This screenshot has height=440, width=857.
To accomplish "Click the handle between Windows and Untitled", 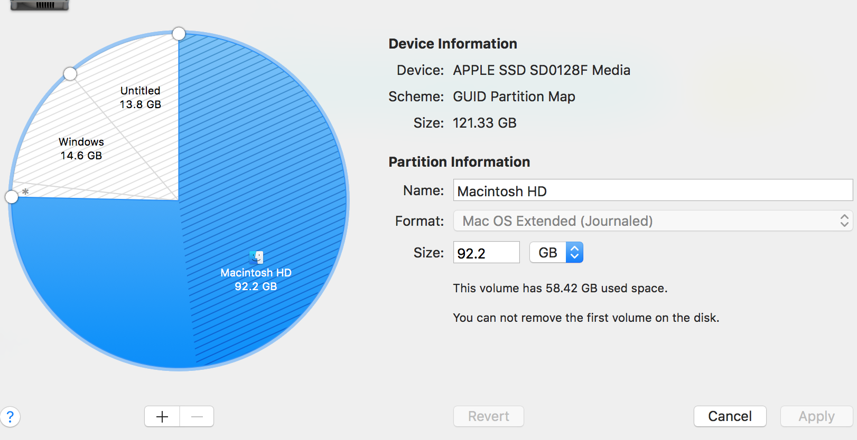I will click(x=70, y=74).
